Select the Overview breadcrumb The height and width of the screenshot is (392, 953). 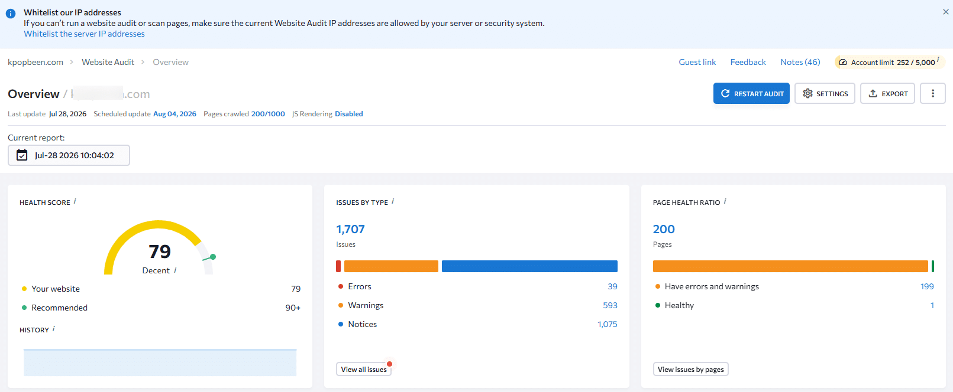170,62
